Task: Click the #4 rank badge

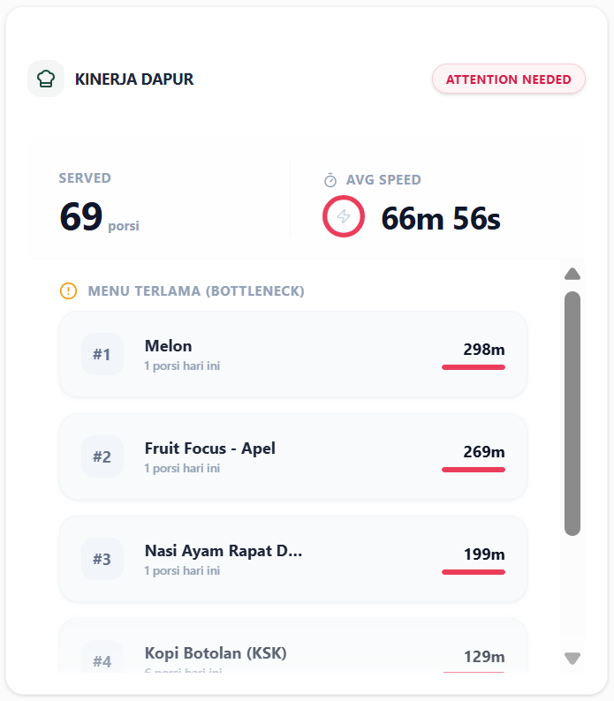Action: [102, 660]
